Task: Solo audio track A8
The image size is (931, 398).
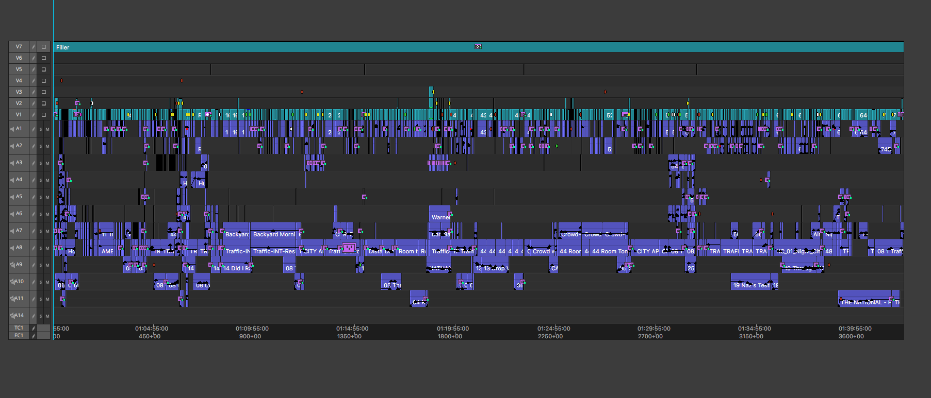Action: [x=41, y=248]
